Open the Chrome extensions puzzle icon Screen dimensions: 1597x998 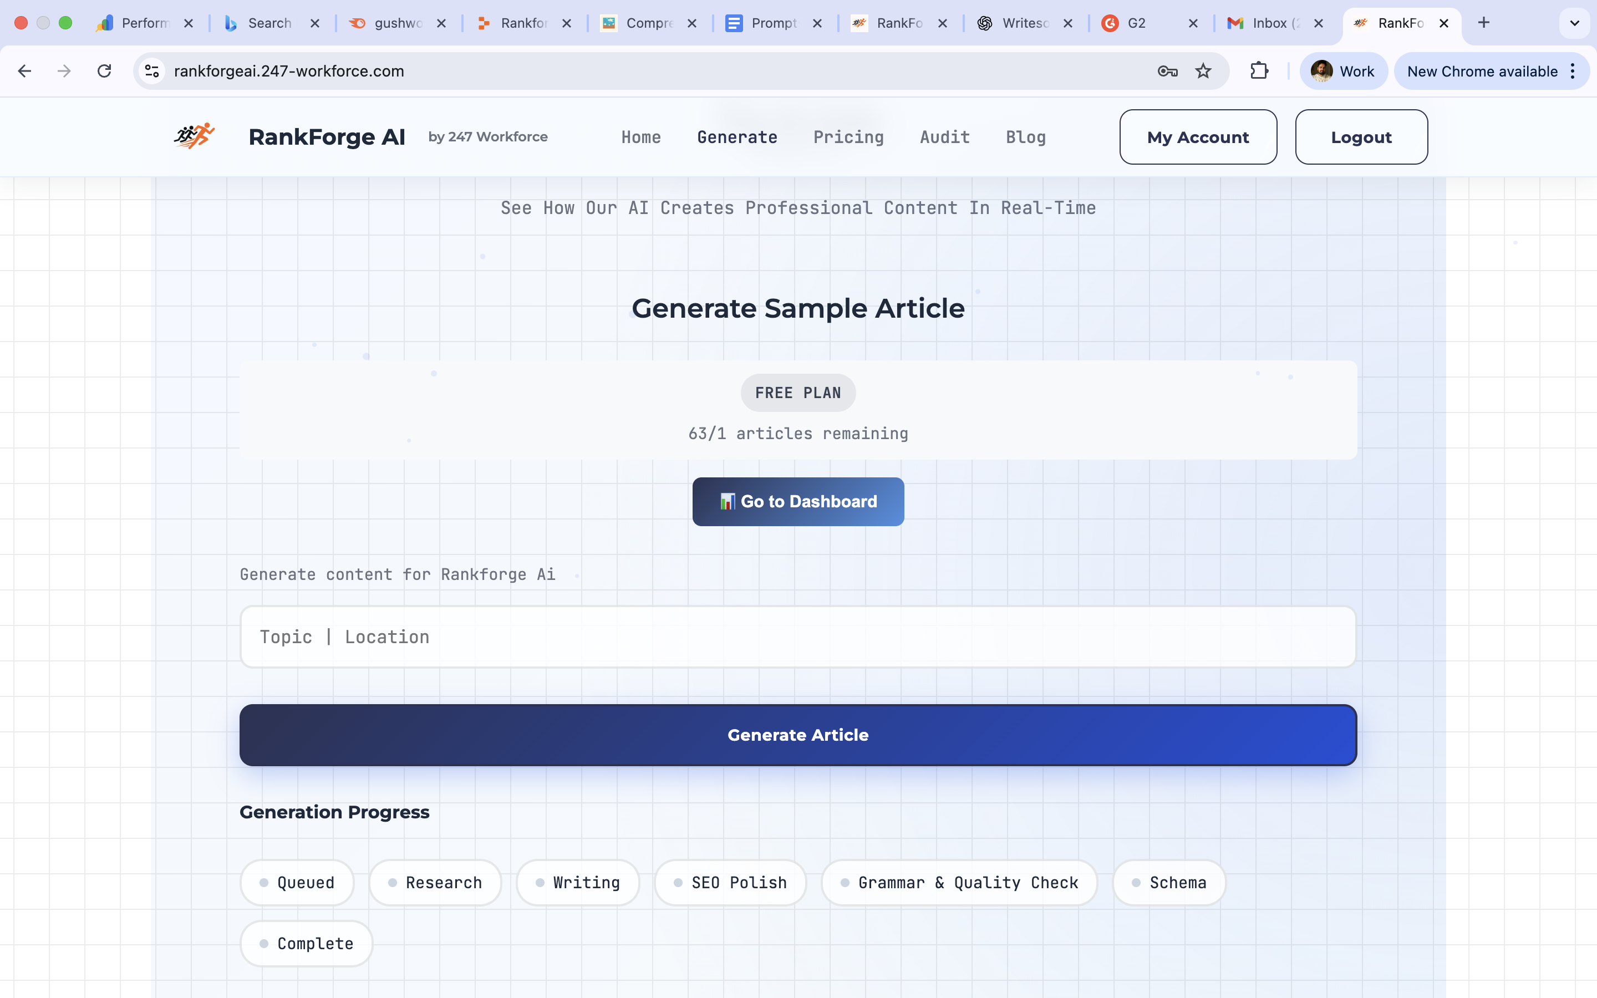(1259, 72)
